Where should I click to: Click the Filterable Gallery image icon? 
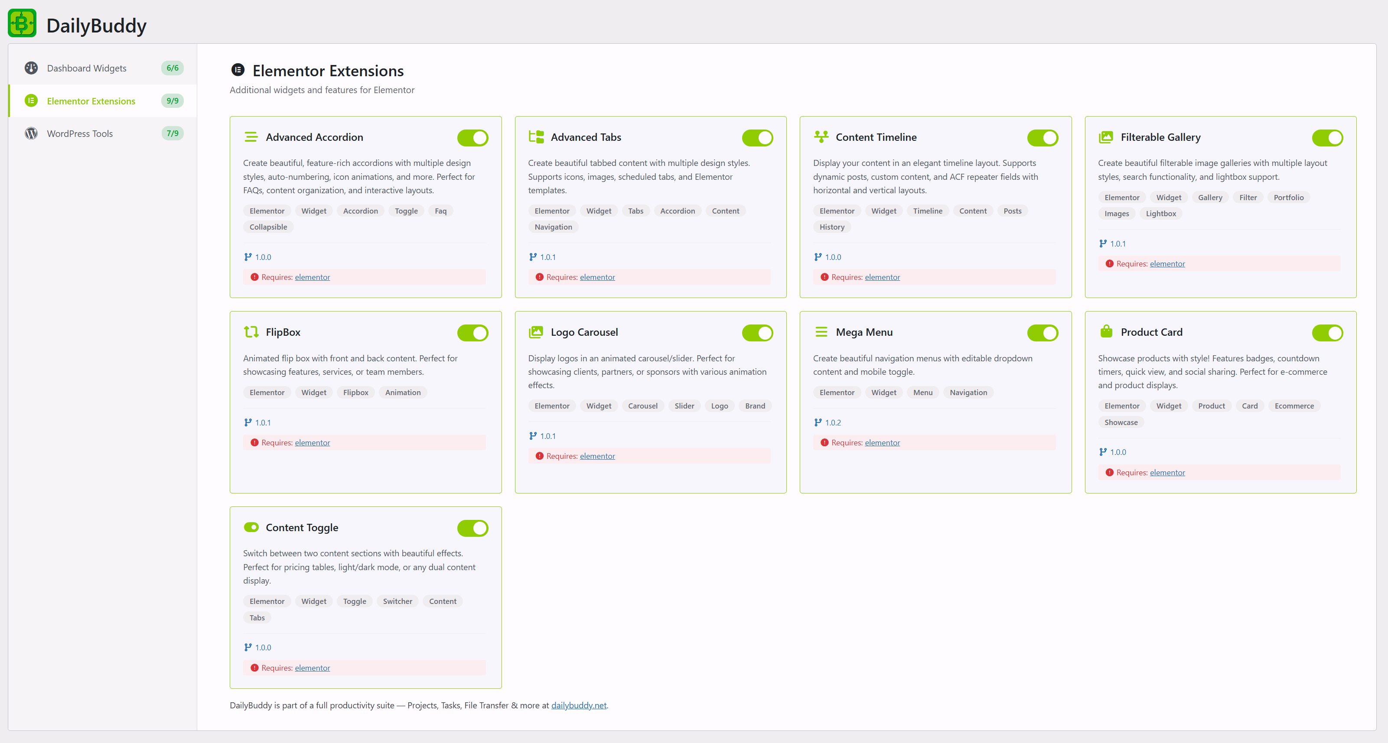[x=1106, y=137]
